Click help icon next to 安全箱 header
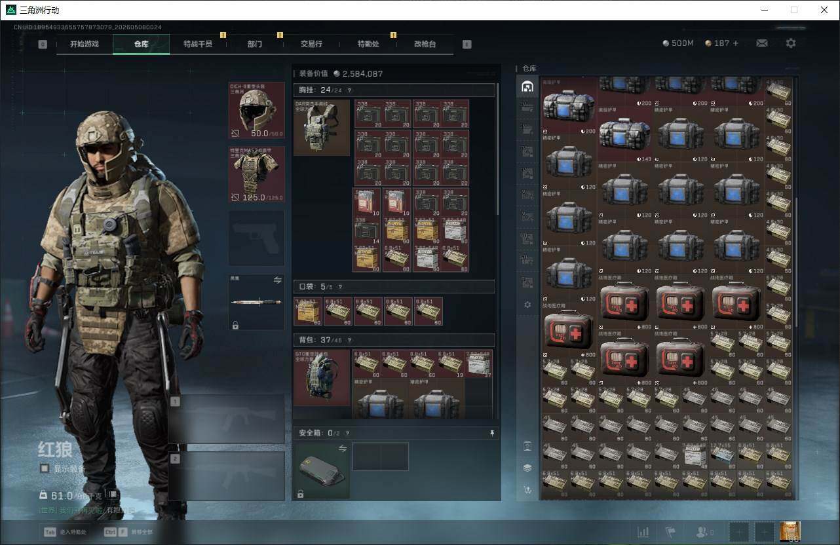 347,433
